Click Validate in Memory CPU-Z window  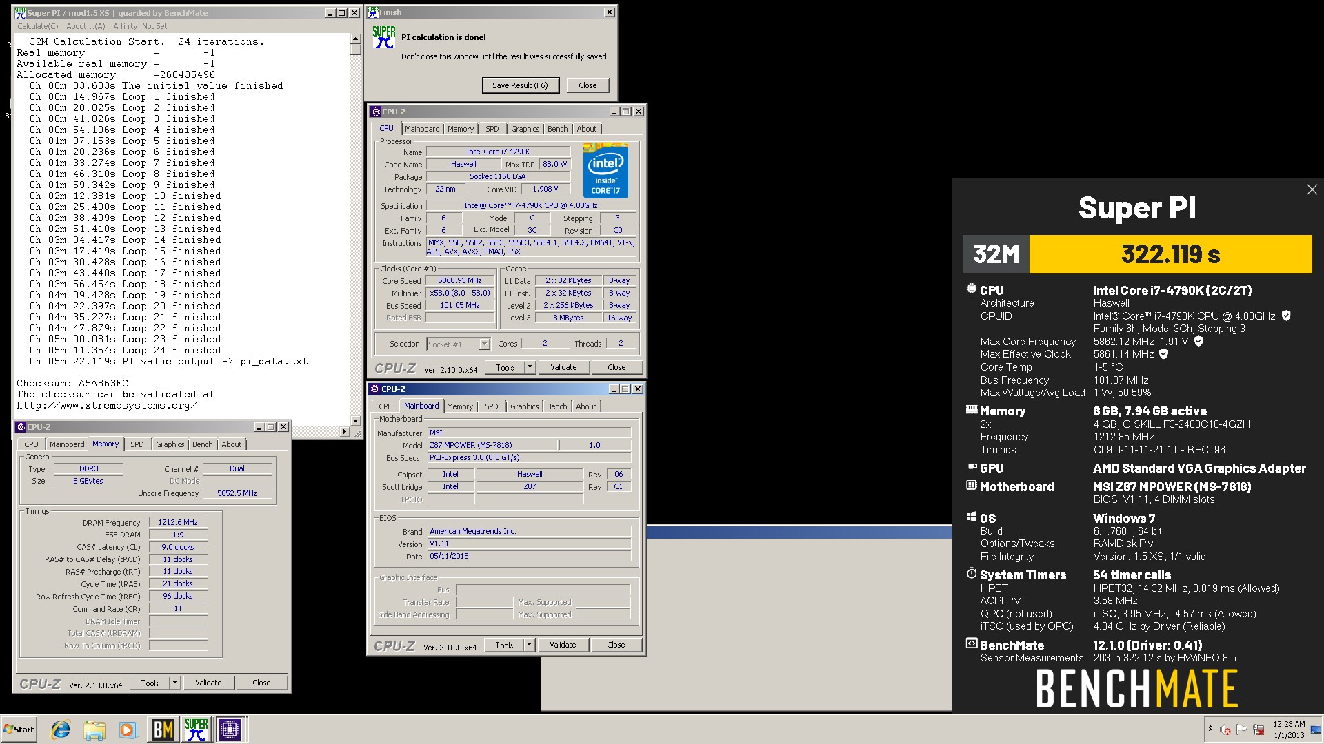[x=208, y=683]
